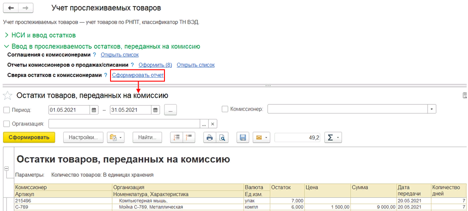
Task: Enable the Период checkbox
Action: click(7, 110)
